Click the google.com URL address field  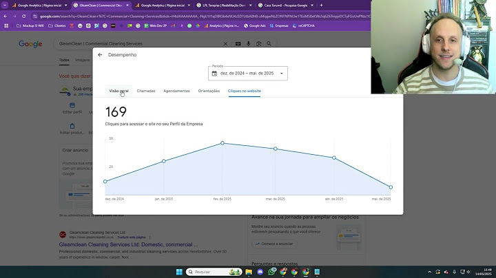coord(205,16)
